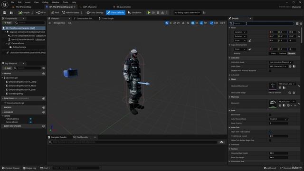304x171 pixels.
Task: Select the Mesh (CharacterMesh0) component
Action: pyautogui.click(x=22, y=39)
